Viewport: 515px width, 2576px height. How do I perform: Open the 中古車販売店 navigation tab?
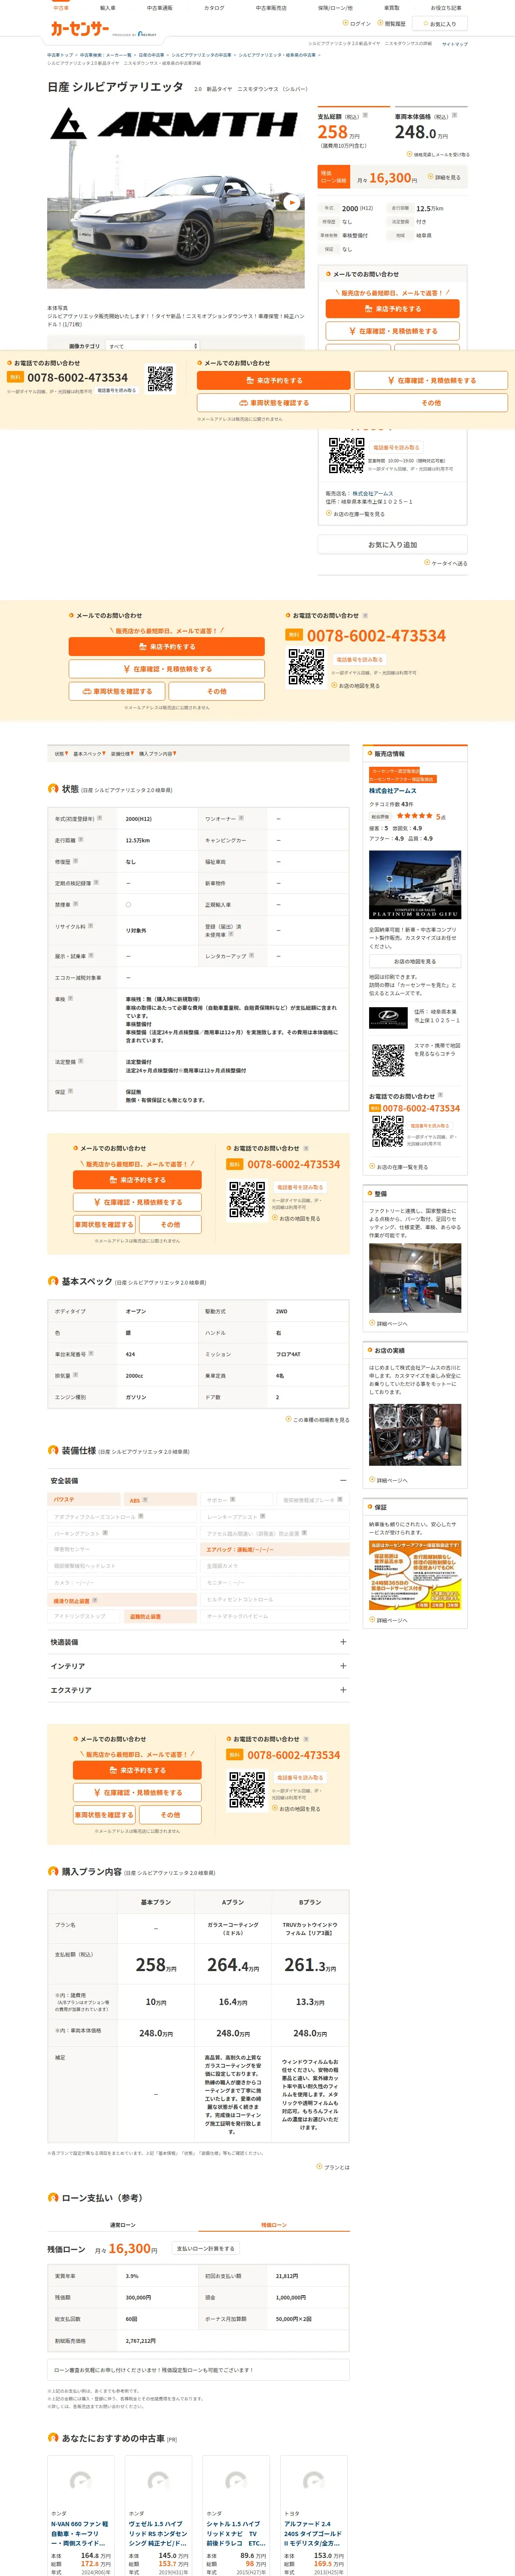coord(271,8)
